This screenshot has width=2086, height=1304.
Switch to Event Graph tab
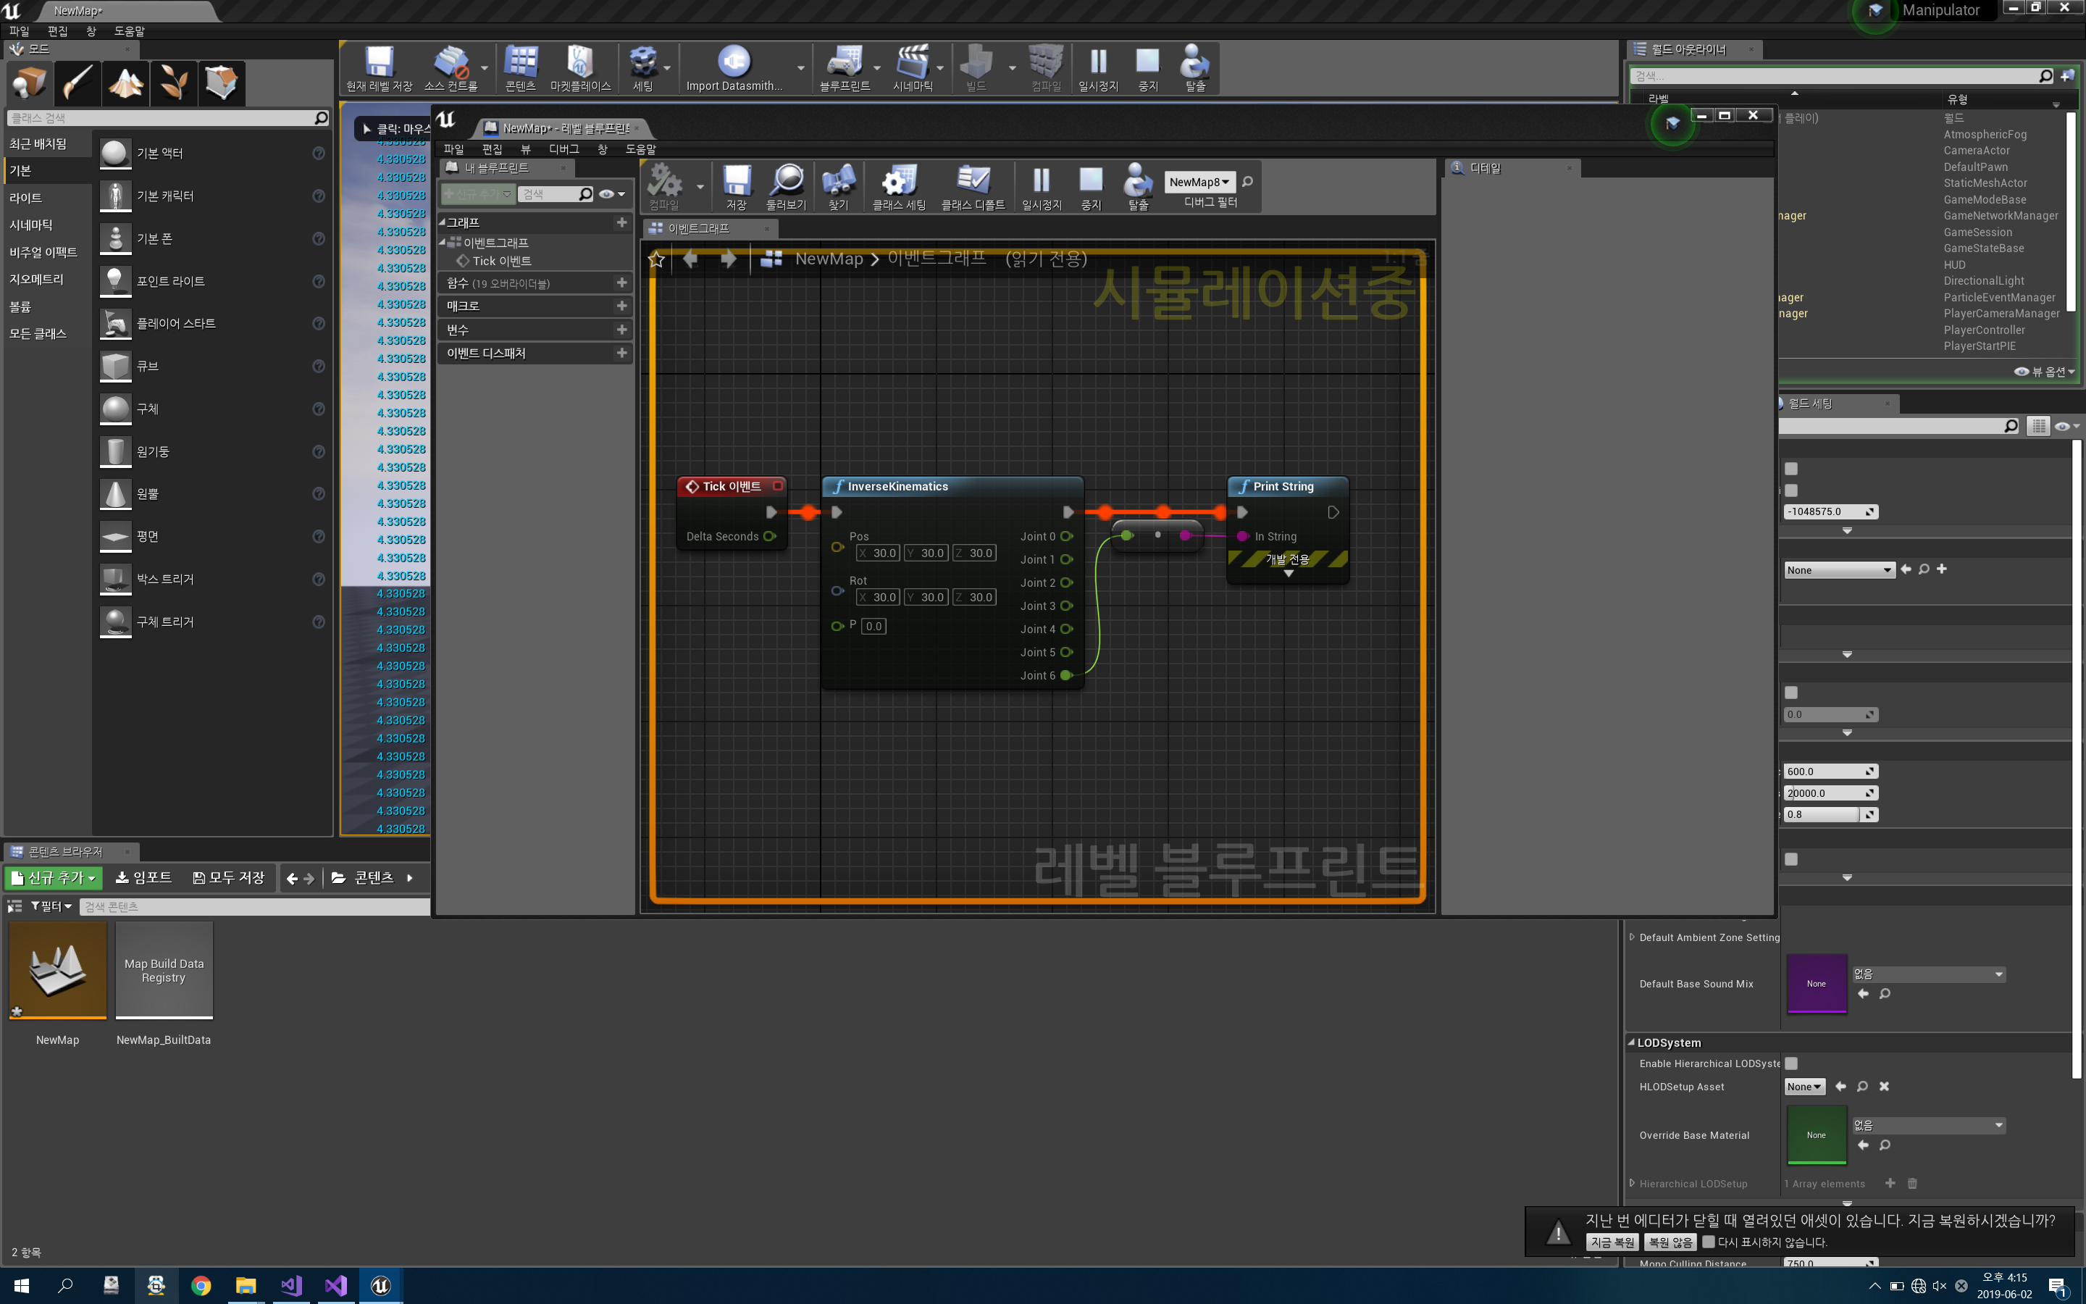[700, 228]
